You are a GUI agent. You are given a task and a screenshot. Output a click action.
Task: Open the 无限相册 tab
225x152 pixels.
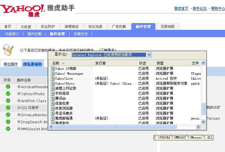168,27
